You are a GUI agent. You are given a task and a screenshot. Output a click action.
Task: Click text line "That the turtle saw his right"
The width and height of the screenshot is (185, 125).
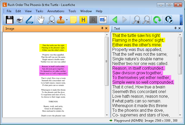pyautogui.click(x=136, y=35)
